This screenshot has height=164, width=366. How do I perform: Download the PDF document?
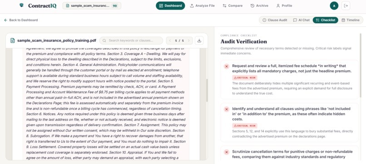(199, 40)
